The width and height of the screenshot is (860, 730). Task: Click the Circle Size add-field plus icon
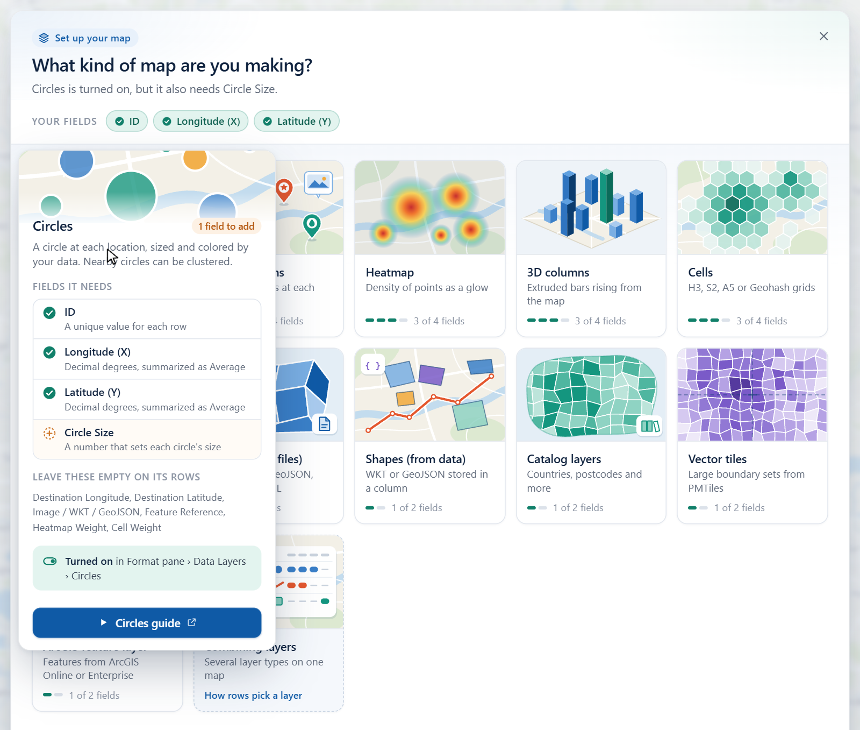49,433
